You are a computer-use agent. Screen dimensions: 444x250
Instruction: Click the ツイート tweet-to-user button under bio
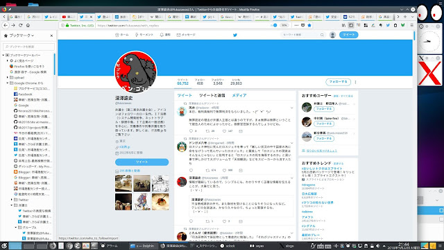(x=142, y=162)
